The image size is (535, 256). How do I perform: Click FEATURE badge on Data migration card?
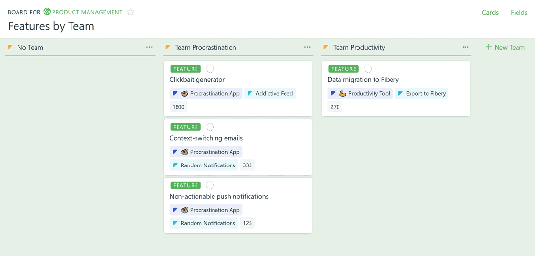(343, 69)
